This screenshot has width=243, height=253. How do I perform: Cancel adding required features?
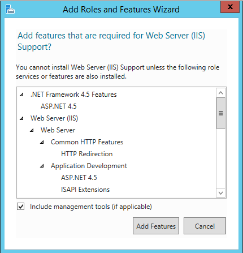click(x=205, y=226)
